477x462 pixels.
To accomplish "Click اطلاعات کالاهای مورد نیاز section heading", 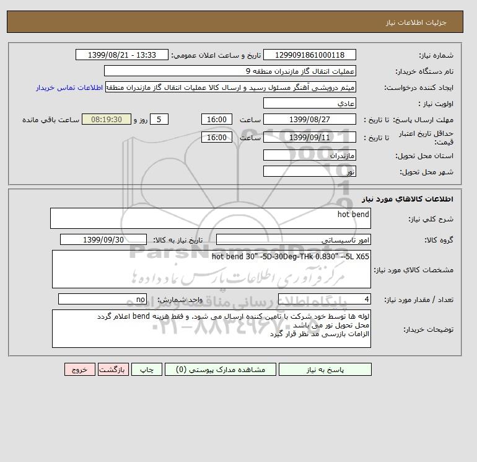I will pyautogui.click(x=408, y=199).
